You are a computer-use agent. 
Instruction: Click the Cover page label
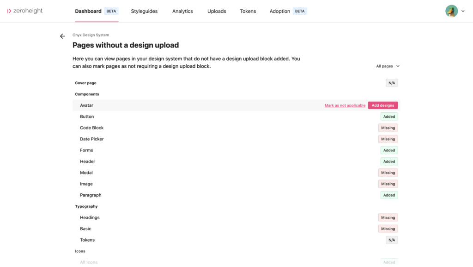tap(85, 83)
